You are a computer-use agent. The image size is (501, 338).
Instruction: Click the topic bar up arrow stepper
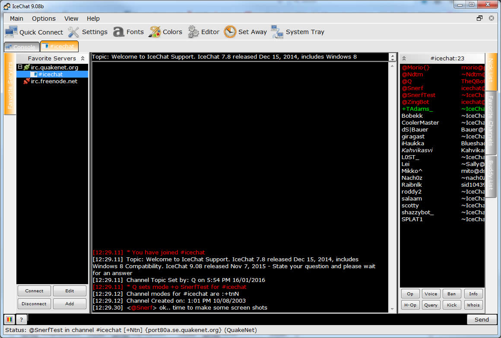[393, 55]
